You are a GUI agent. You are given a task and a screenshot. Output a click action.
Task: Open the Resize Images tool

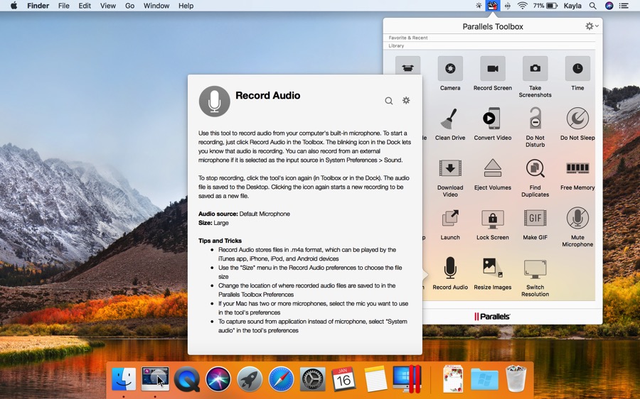click(493, 273)
